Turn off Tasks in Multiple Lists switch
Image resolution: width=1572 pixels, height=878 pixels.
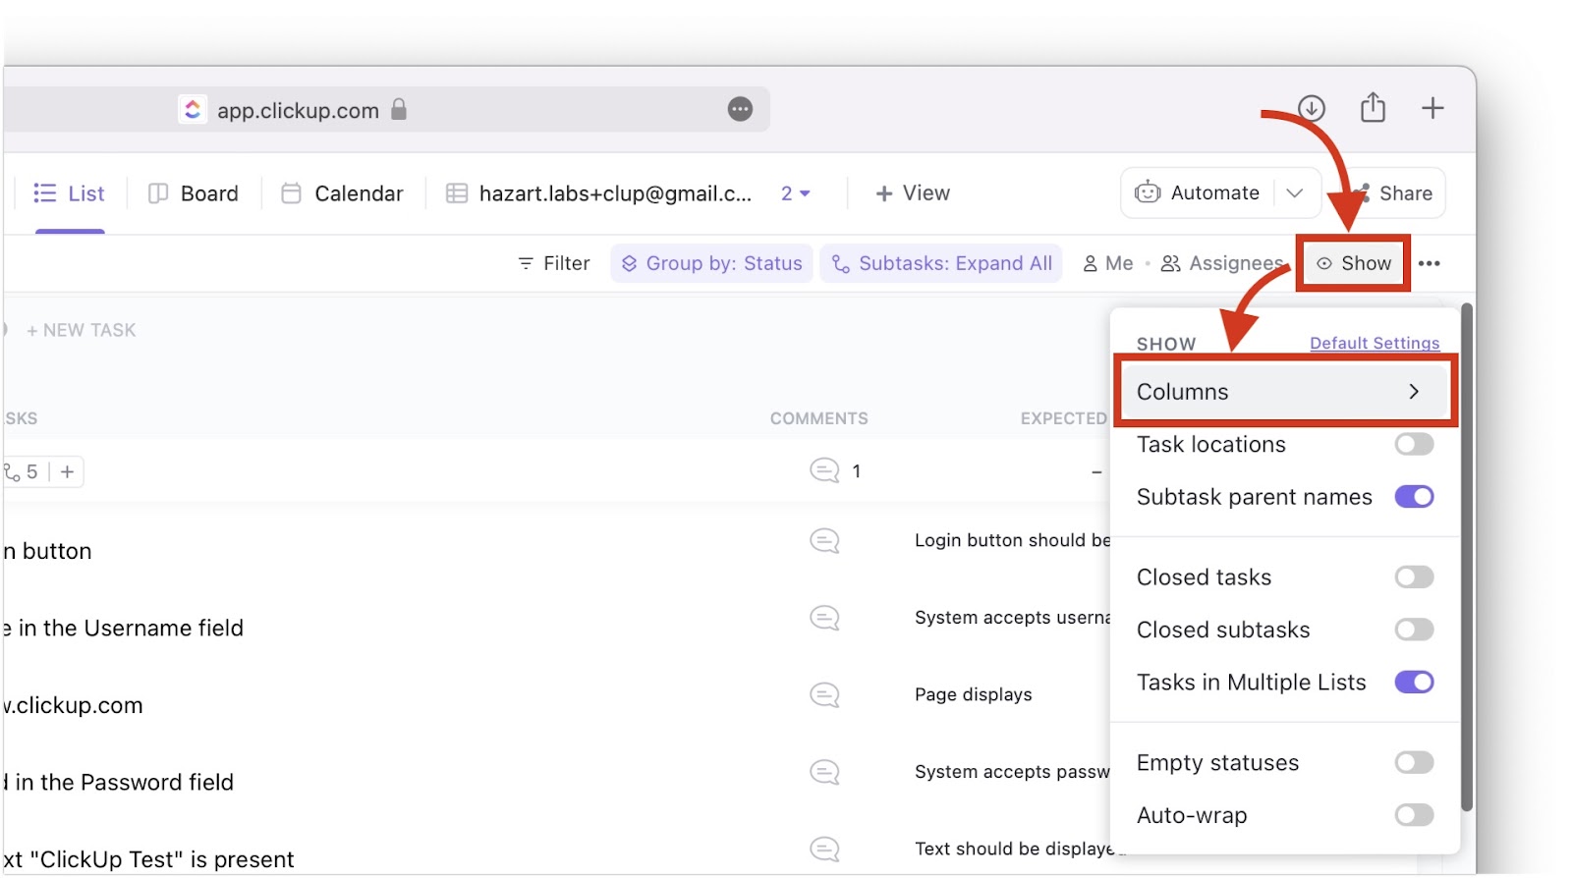pyautogui.click(x=1414, y=683)
